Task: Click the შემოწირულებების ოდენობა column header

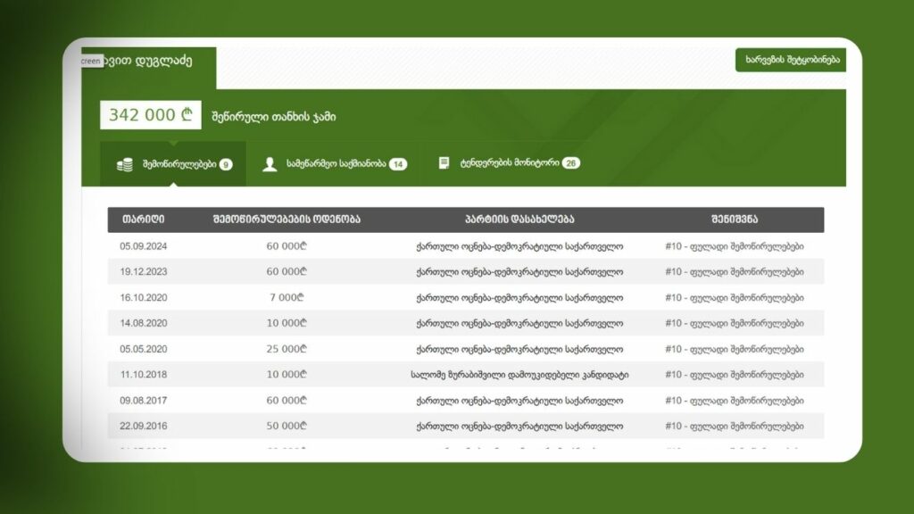Action: point(287,220)
